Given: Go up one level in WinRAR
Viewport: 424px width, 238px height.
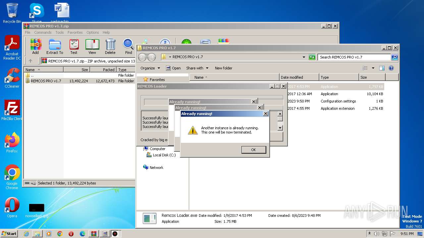Looking at the screenshot, I should coord(30,61).
